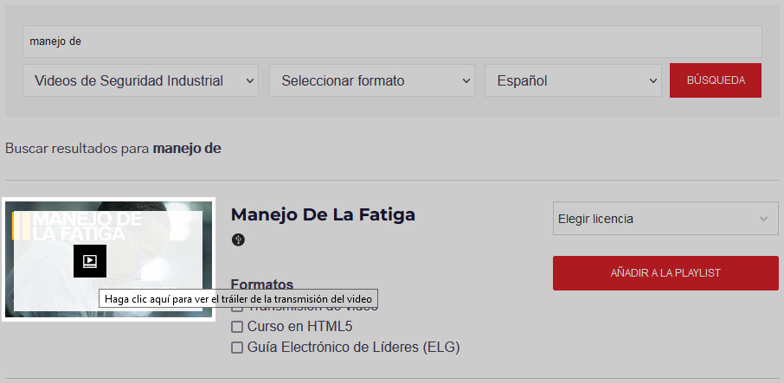Click the arrow on Seleccionar formato selector
Viewport: 784px width, 383px height.
pyautogui.click(x=466, y=80)
